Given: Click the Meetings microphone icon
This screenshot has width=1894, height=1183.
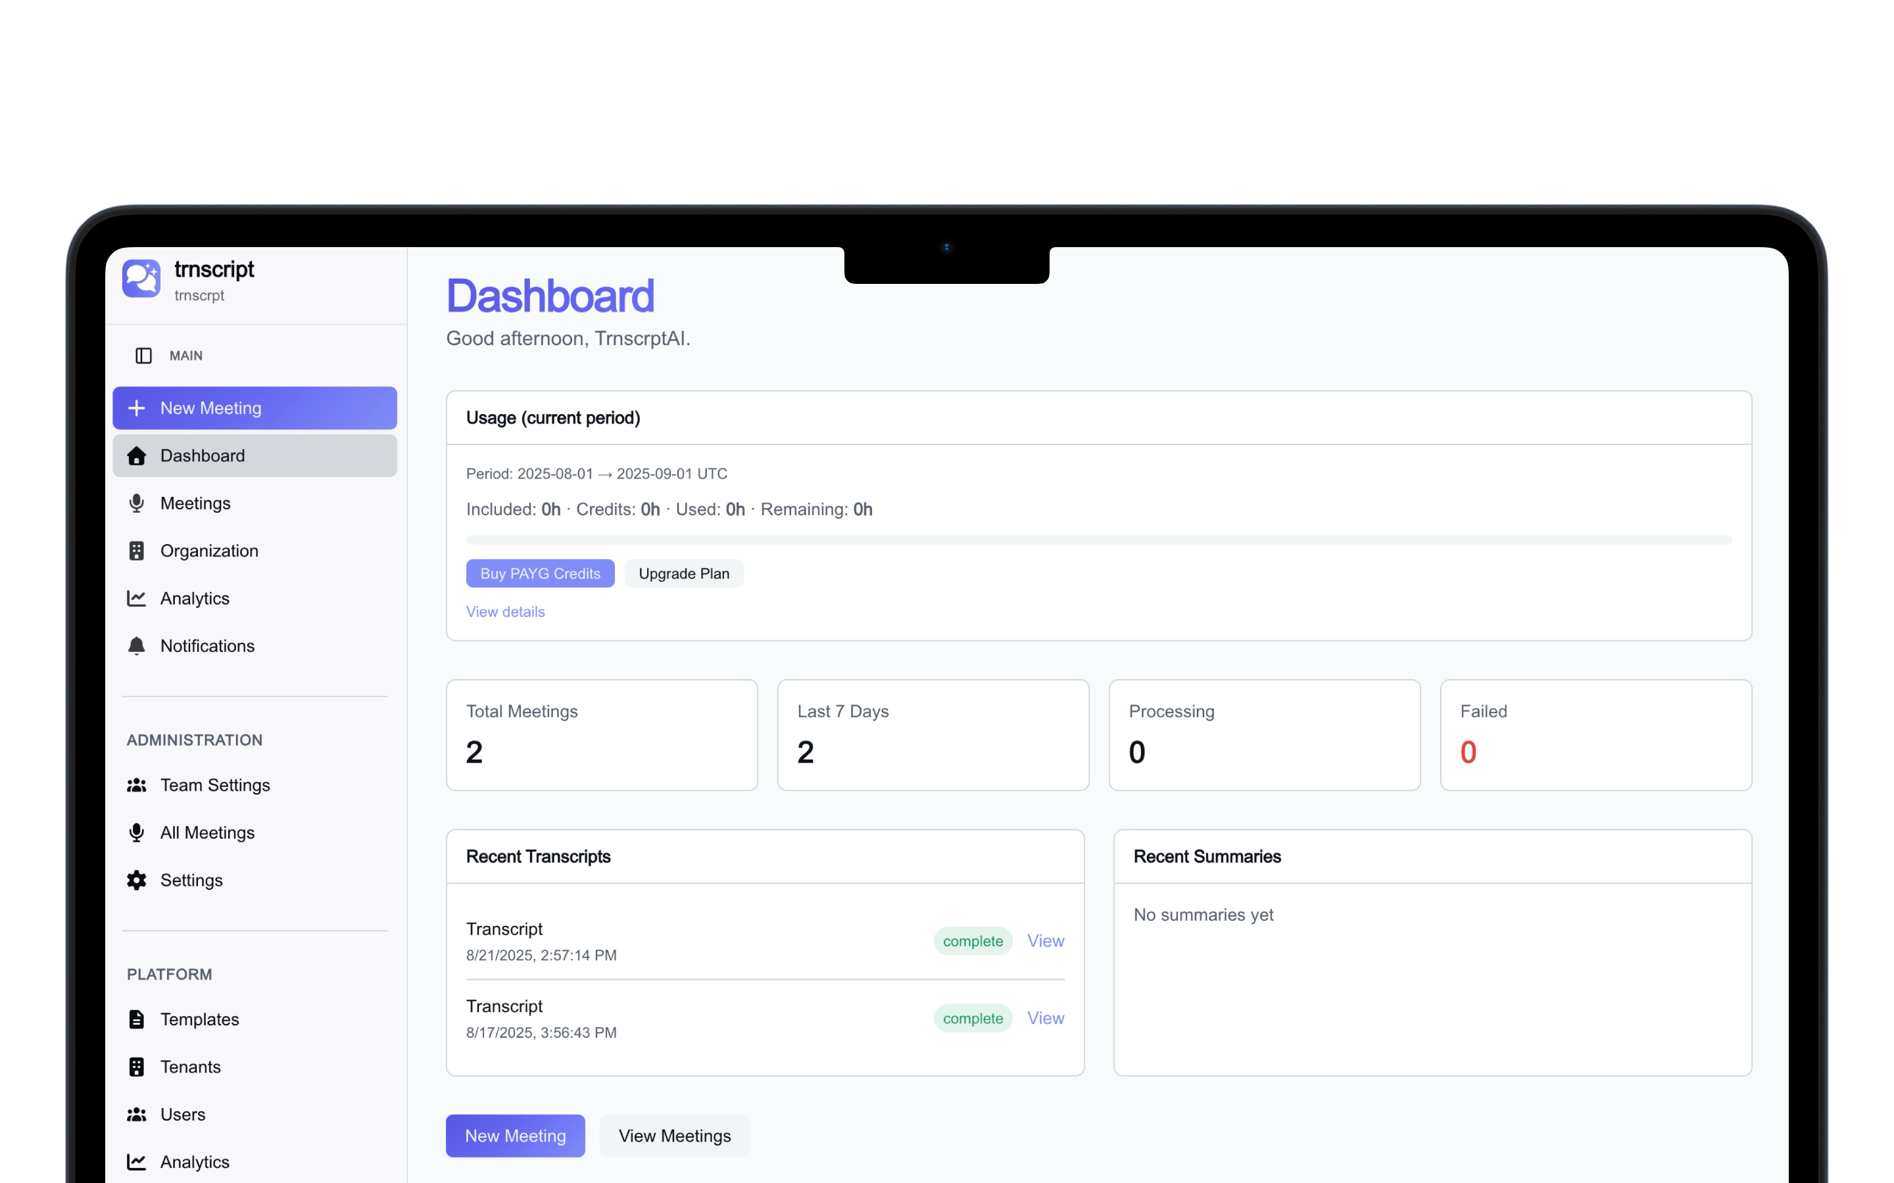Looking at the screenshot, I should [136, 503].
